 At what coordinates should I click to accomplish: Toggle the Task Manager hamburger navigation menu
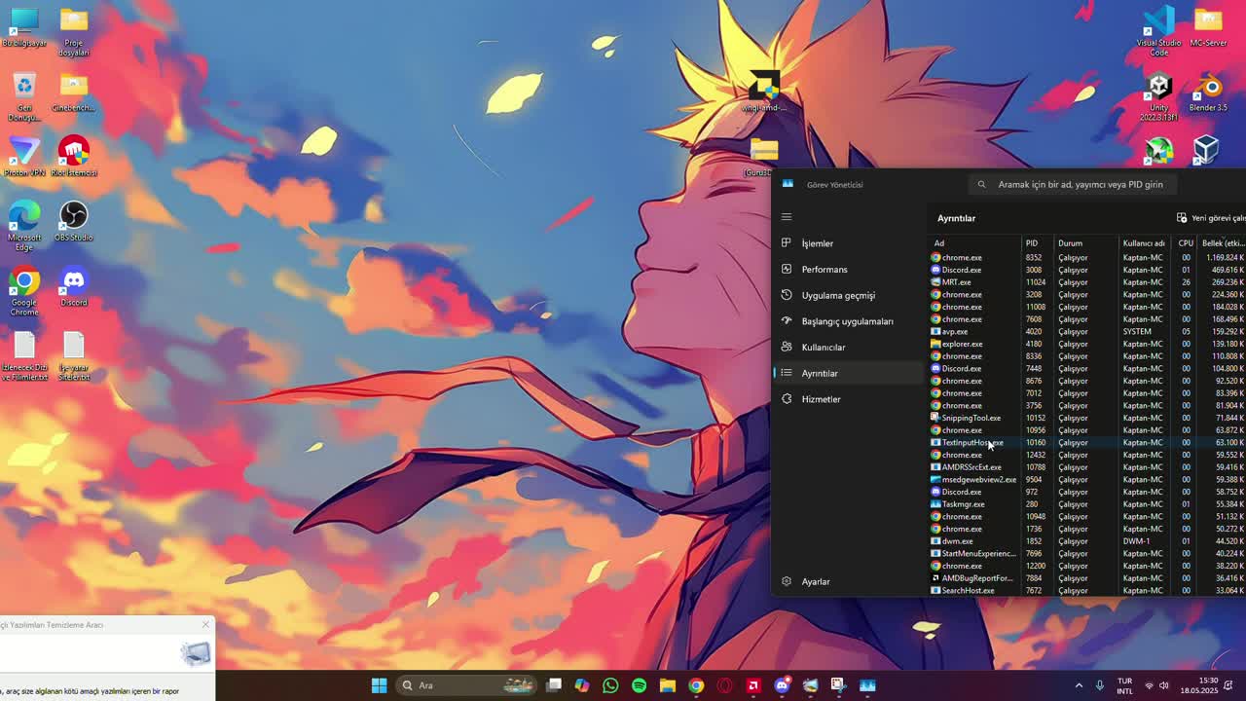tap(787, 217)
